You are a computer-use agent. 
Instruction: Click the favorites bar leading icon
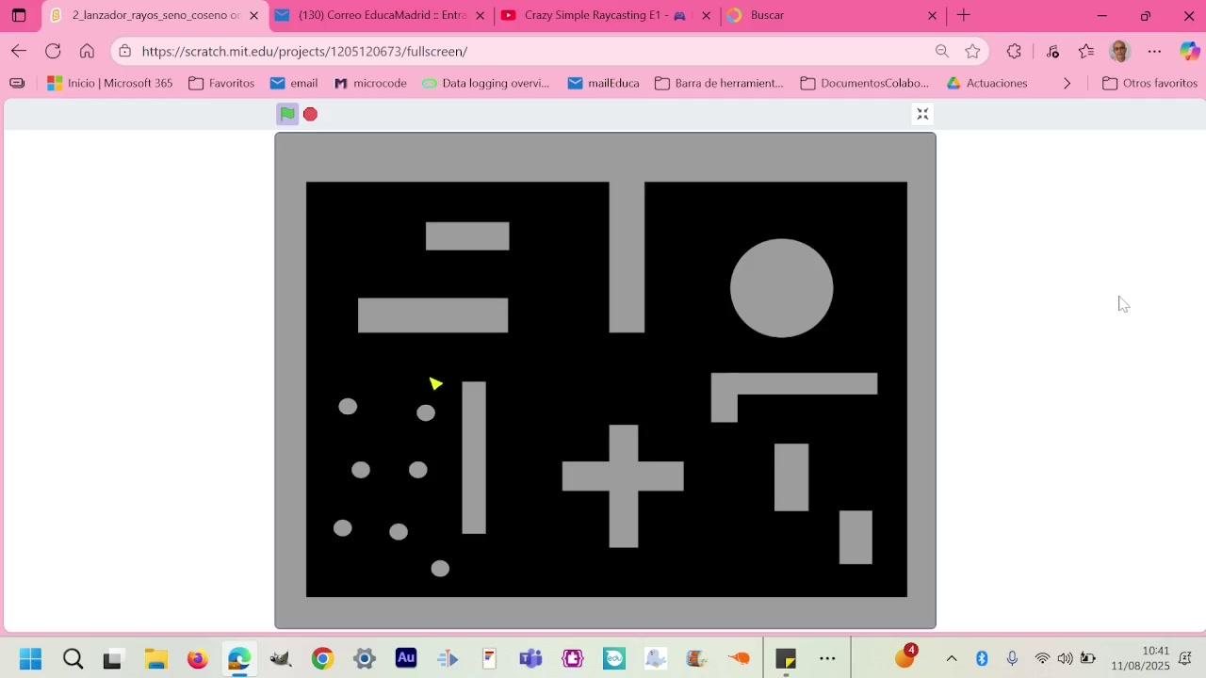click(x=17, y=83)
